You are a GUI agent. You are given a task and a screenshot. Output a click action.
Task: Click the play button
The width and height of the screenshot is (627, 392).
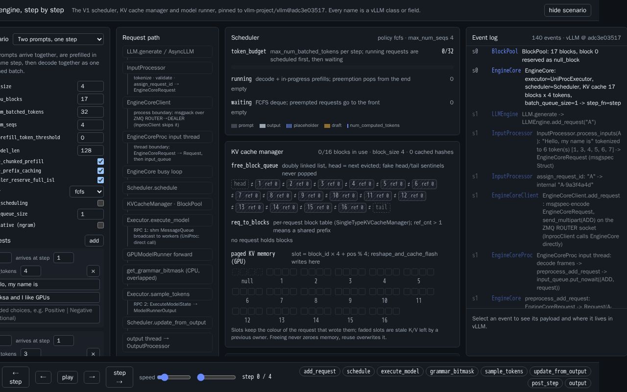click(x=68, y=377)
